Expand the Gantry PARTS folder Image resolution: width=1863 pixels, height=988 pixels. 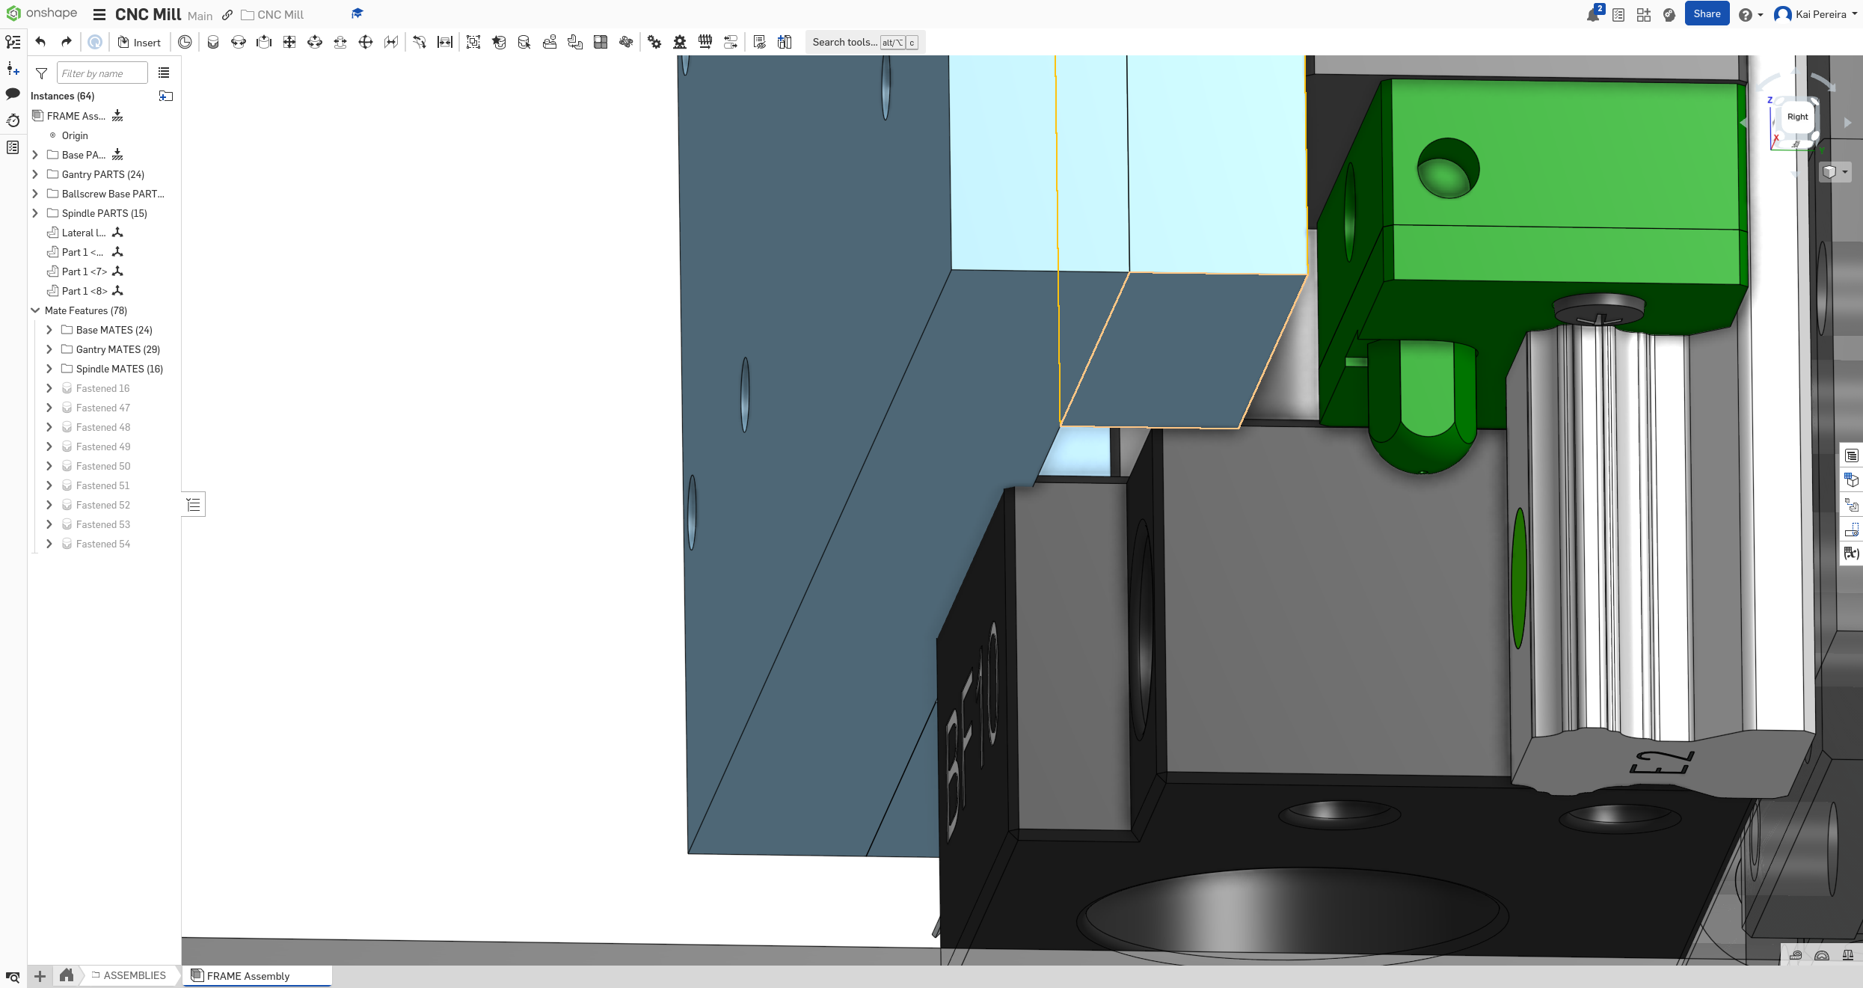click(34, 174)
